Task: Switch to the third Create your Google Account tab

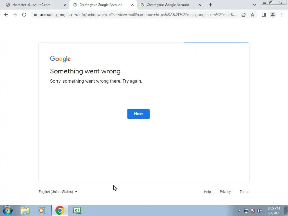Action: tap(168, 5)
